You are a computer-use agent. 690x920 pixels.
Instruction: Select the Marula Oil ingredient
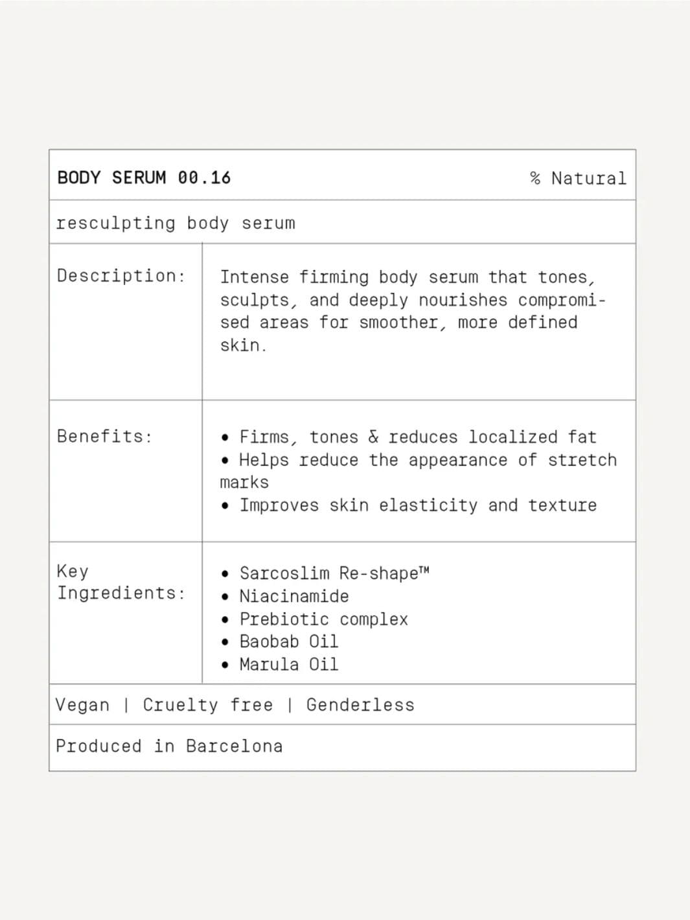288,664
